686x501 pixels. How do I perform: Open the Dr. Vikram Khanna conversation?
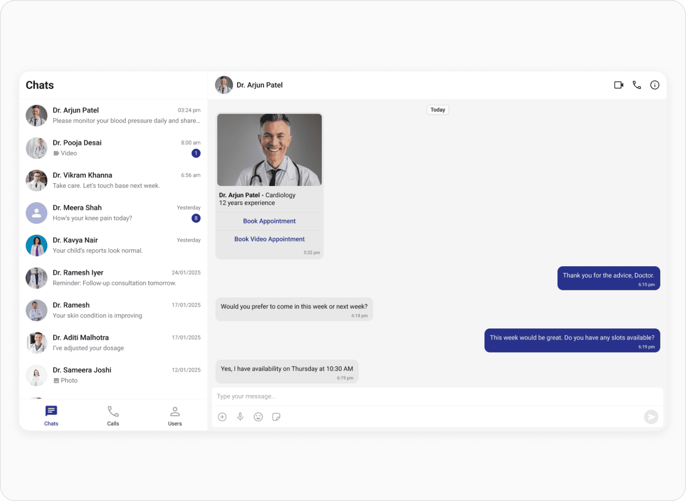113,180
